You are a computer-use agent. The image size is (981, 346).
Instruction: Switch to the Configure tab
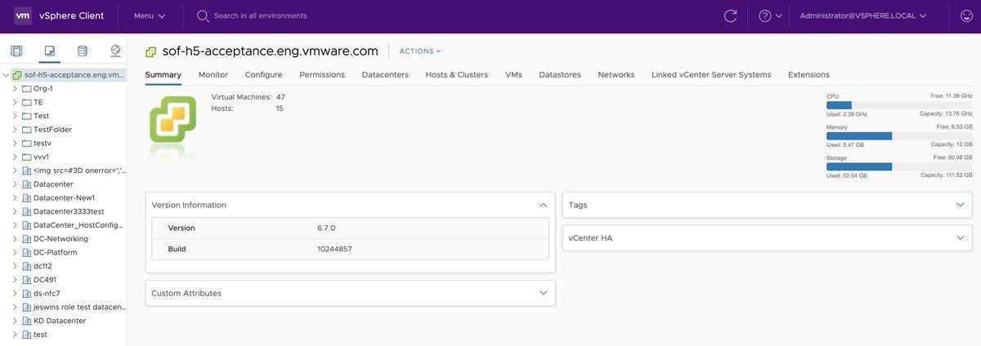(x=264, y=74)
